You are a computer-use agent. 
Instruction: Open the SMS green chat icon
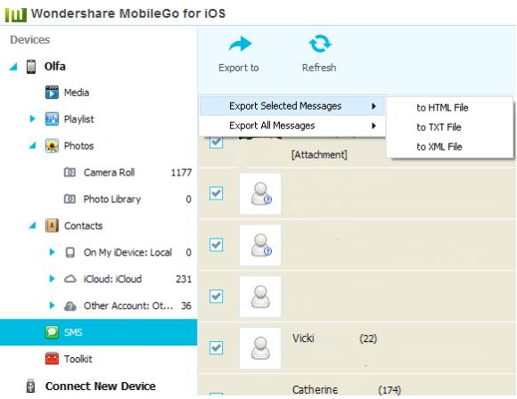(x=52, y=332)
